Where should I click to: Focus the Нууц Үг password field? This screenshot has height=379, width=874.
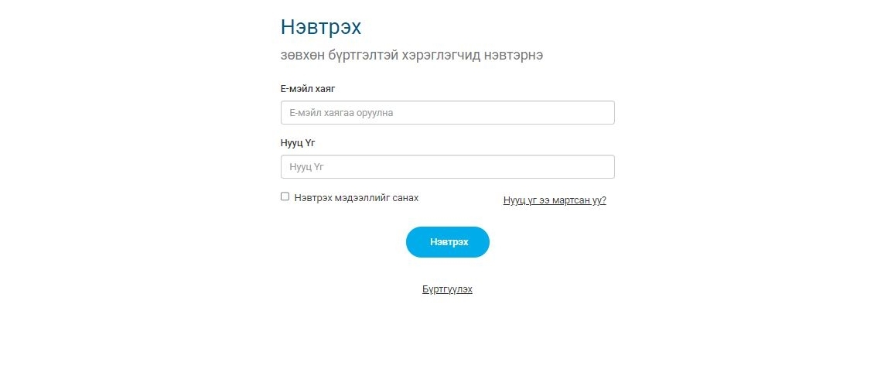448,166
